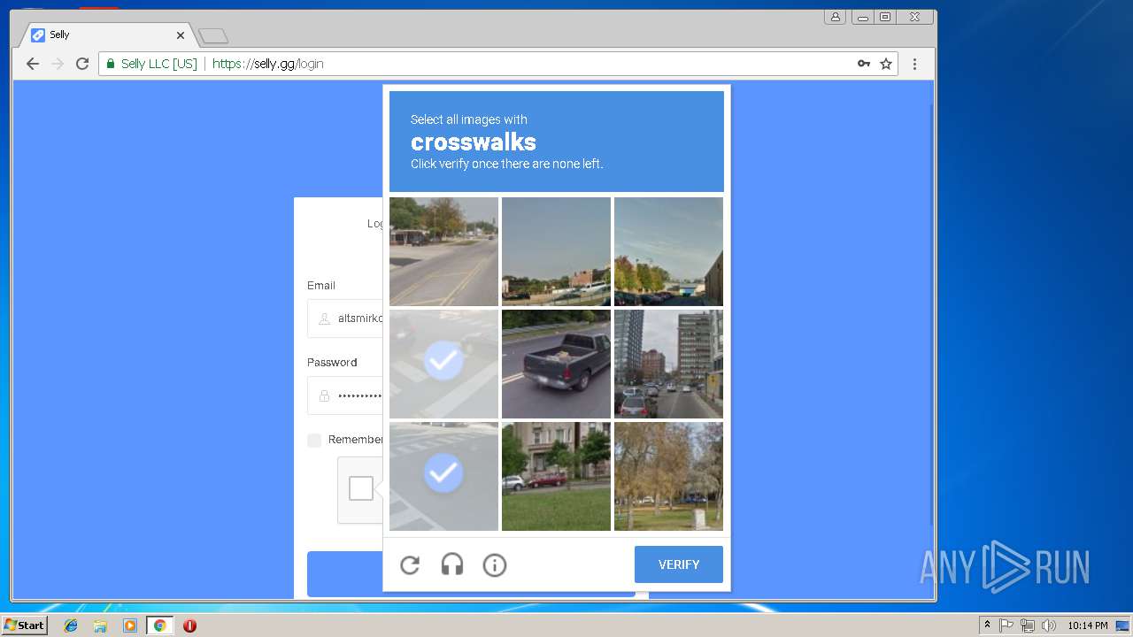Open the Chrome three-dot menu
This screenshot has width=1133, height=637.
tap(915, 64)
